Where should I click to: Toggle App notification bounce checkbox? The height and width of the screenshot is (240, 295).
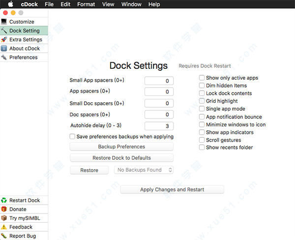[202, 117]
